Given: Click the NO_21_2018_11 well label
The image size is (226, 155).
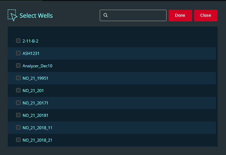Looking at the screenshot, I should pyautogui.click(x=37, y=128).
